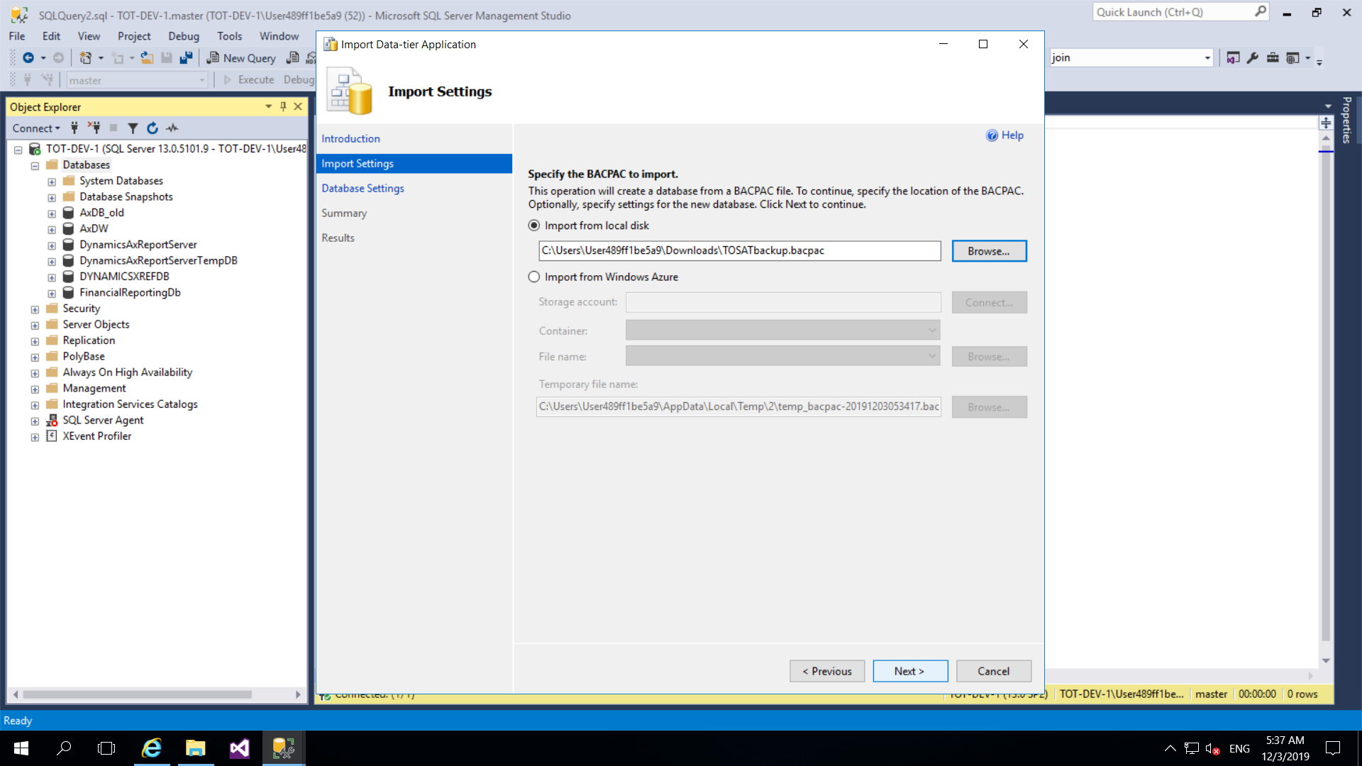1362x766 pixels.
Task: Click the wrench Properties icon in toolbar
Action: click(1253, 58)
